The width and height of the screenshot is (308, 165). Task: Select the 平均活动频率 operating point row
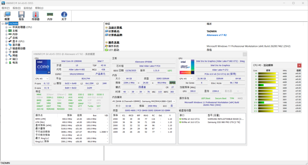click(x=72, y=132)
